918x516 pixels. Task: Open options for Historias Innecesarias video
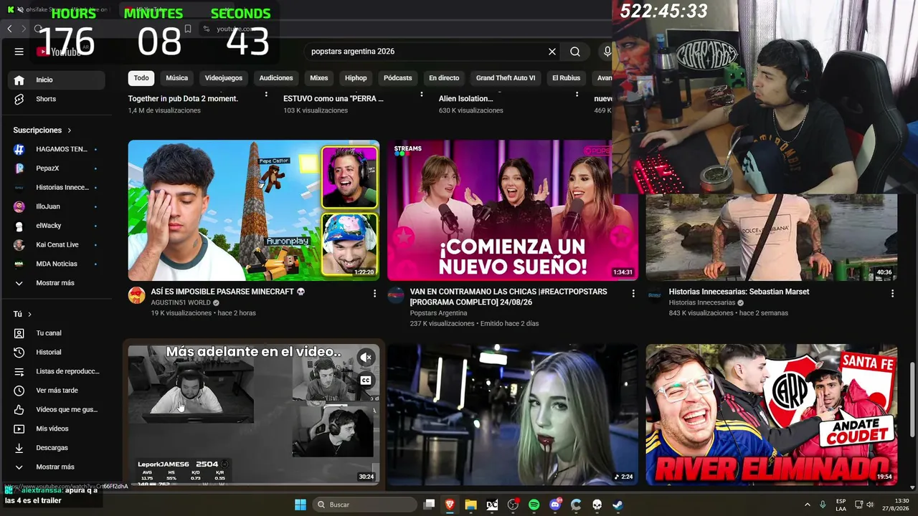892,293
